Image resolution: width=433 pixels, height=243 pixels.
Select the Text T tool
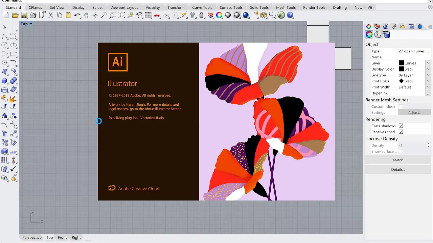[x=4, y=134]
